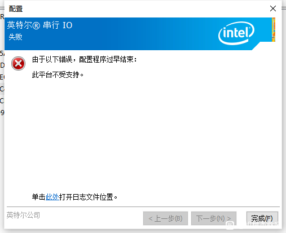
Task: Click the colorful strip beside the Intel banner
Action: point(274,29)
